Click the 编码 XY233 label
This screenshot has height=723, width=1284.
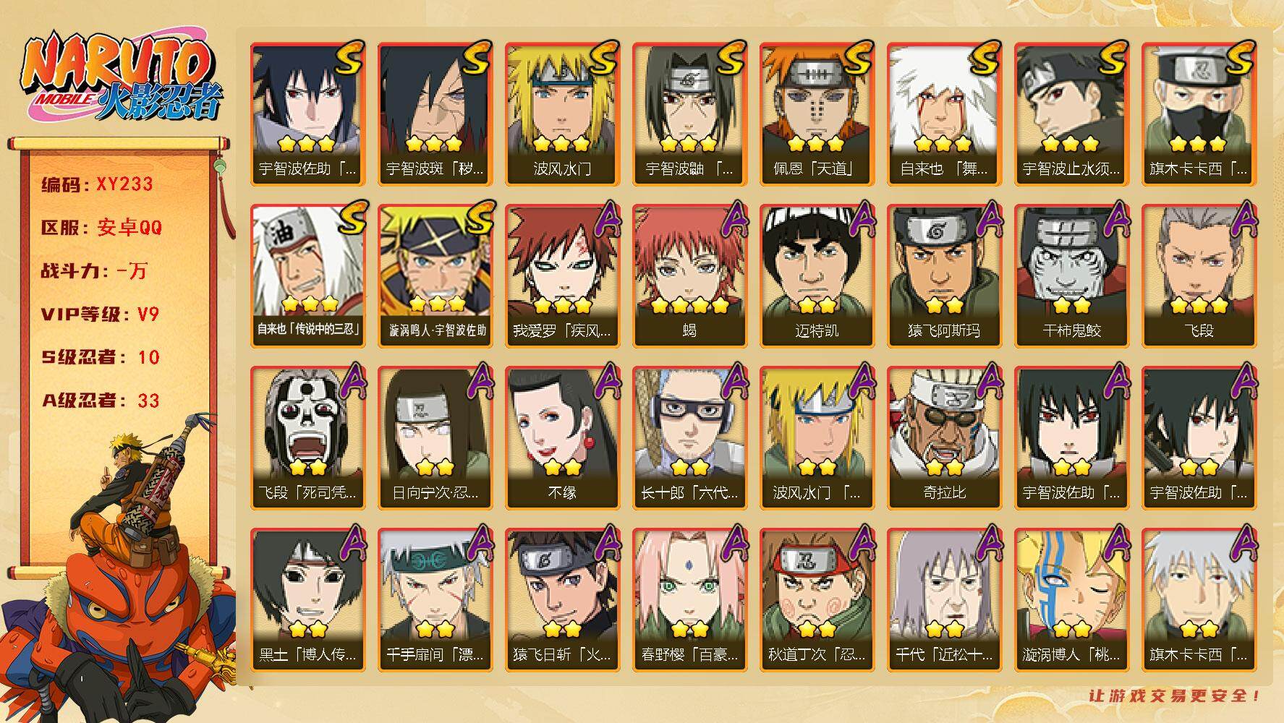98,184
